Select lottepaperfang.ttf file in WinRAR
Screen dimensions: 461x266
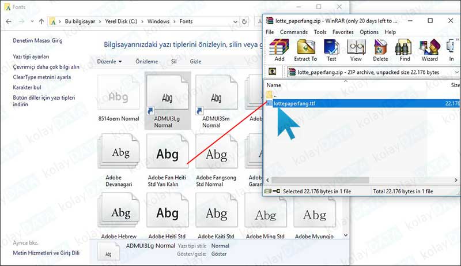pos(363,103)
